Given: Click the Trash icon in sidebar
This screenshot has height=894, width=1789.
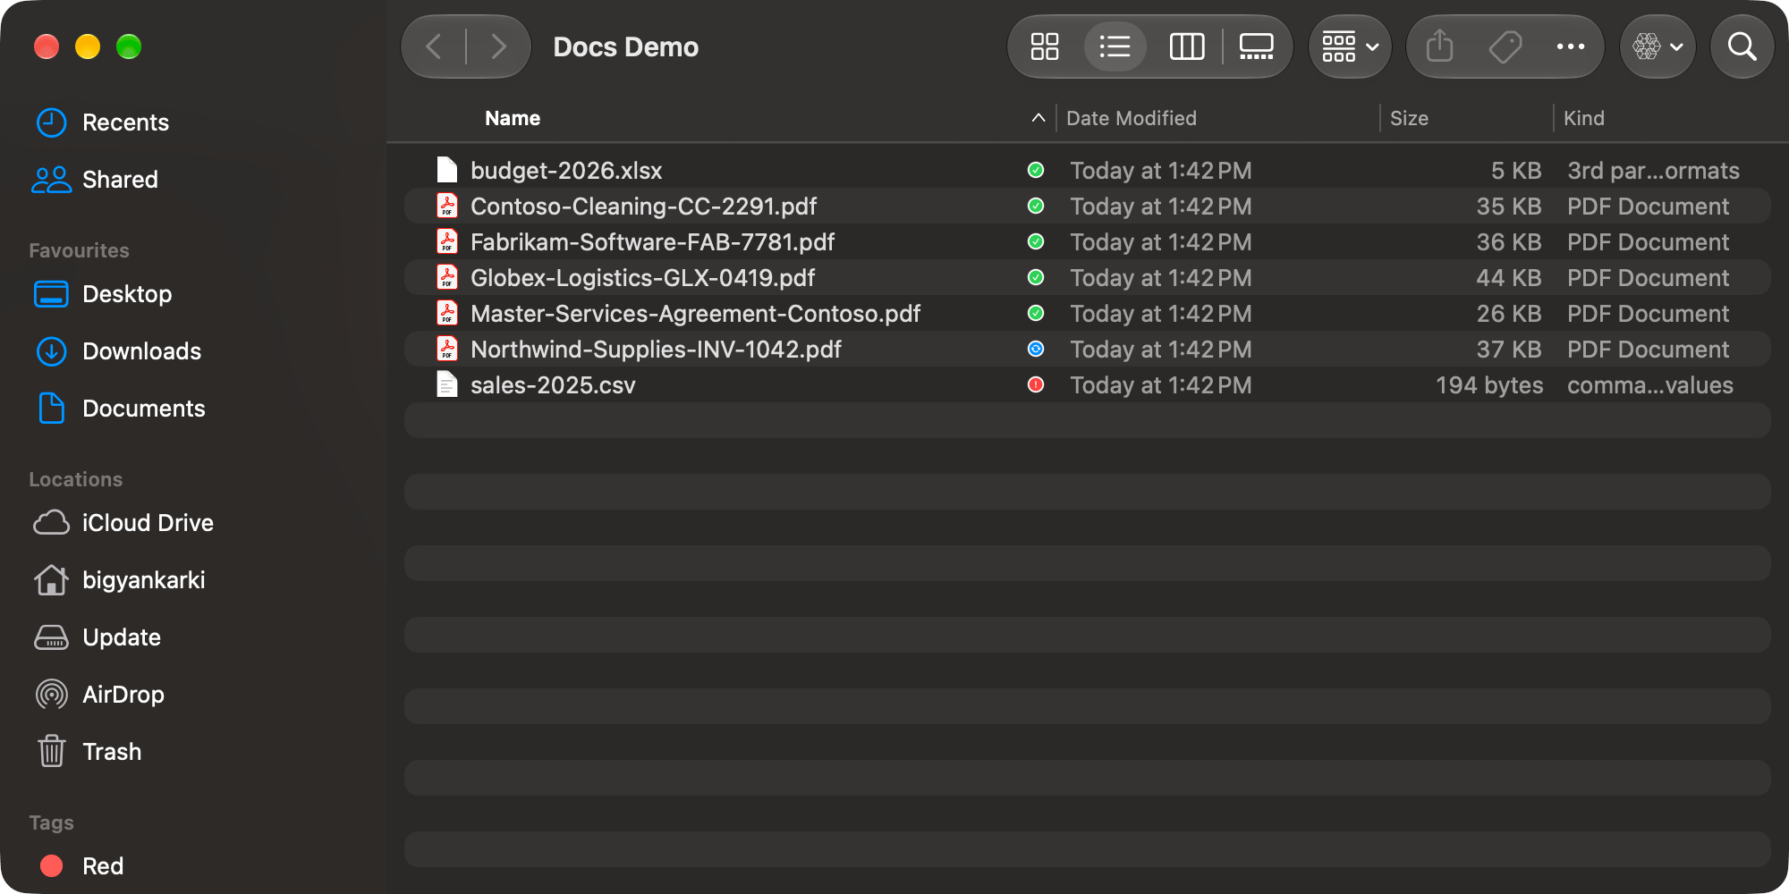Looking at the screenshot, I should 51,751.
